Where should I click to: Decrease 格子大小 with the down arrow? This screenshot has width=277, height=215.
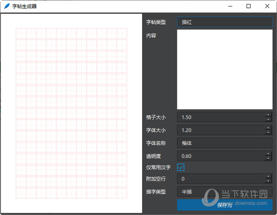click(x=268, y=120)
